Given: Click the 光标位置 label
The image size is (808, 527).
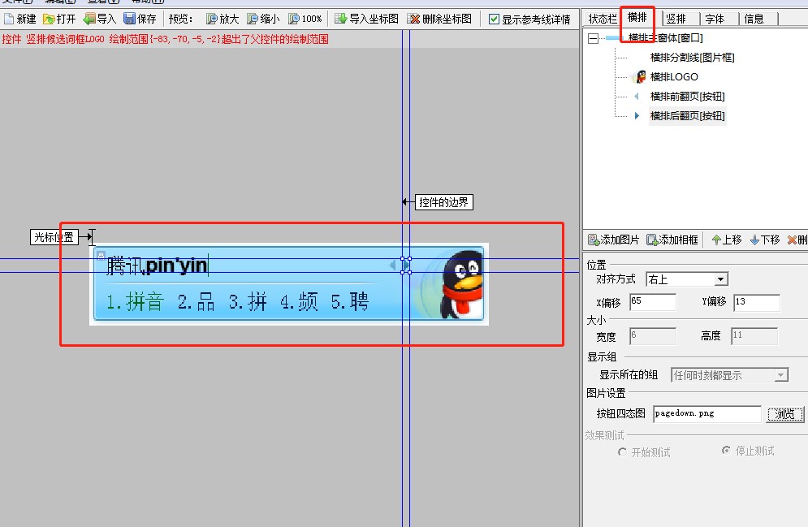Looking at the screenshot, I should [x=54, y=237].
